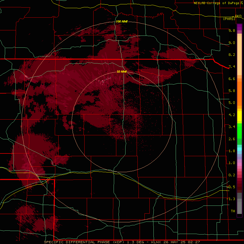Click the 3.4 value on color scale
This screenshot has height=244, width=244.
coord(232,127)
